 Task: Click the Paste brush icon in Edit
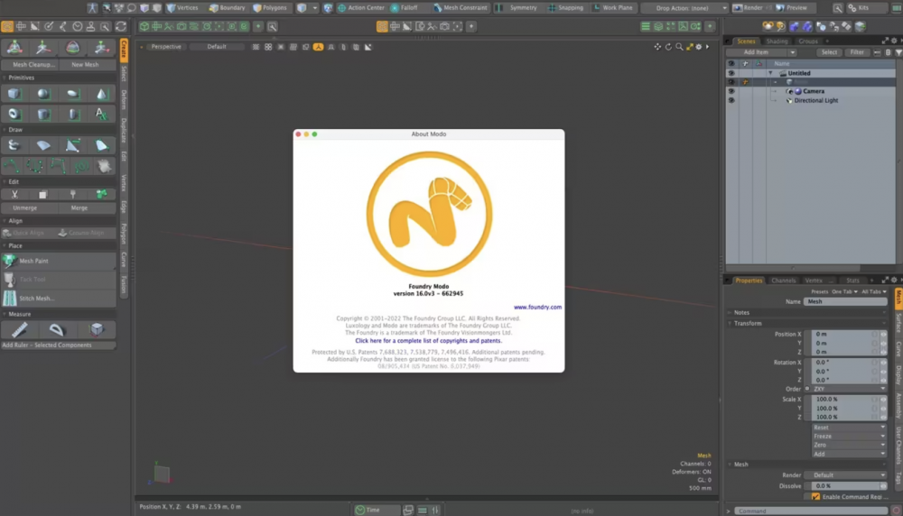[x=72, y=195]
